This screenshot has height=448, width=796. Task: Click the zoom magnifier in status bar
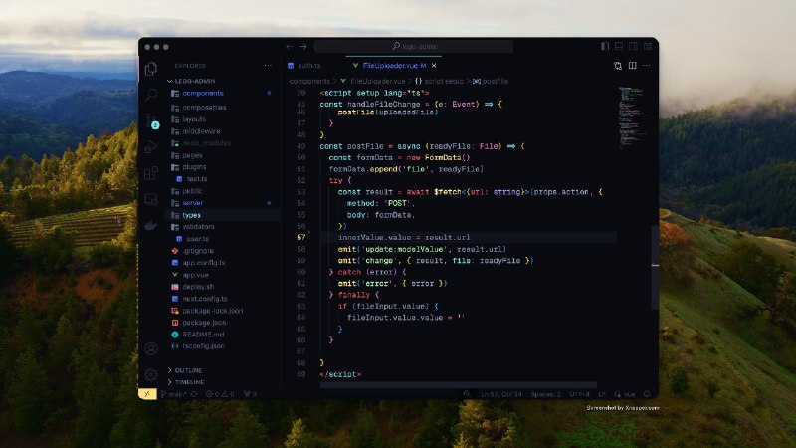pos(467,394)
